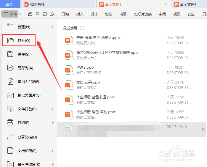Click the unsaved dot on 演示文稿1 tab

(x=166, y=4)
